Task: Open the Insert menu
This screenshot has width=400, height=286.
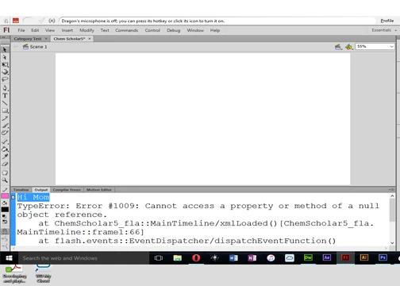Action: pos(67,30)
